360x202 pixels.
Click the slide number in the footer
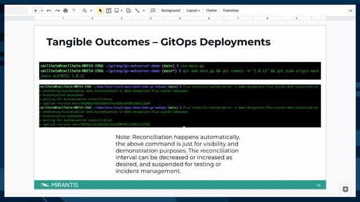(x=318, y=185)
